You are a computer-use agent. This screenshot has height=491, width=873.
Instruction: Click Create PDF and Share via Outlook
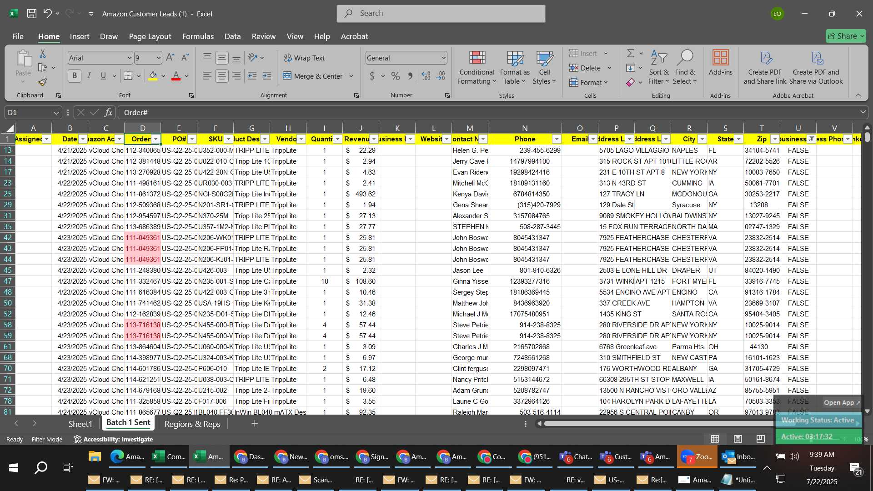click(816, 67)
